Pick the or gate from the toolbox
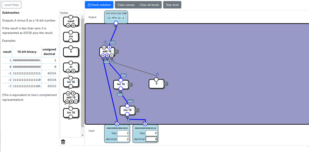Viewport: 309px width, 152px height. [71, 67]
